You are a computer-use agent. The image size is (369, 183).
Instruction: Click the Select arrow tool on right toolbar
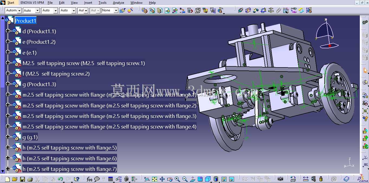pos(365,71)
